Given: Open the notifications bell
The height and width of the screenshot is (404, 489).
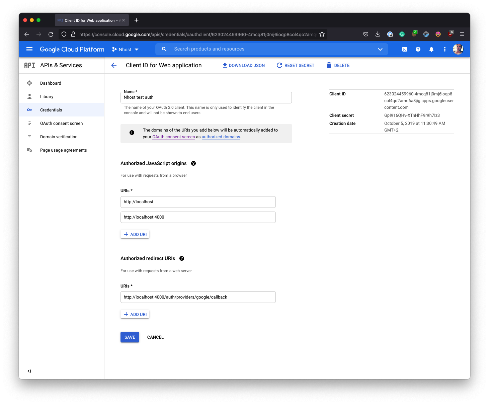Looking at the screenshot, I should (x=431, y=49).
